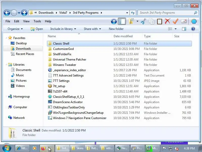Viewport: 202px width, 152px height.
Task: Open the Share with dropdown
Action: [92, 29]
